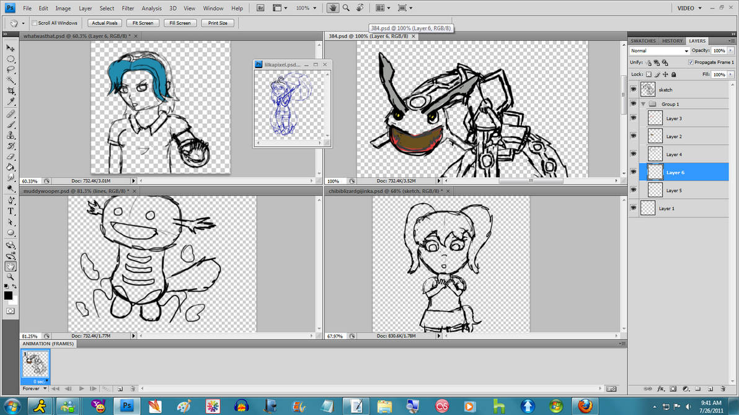Play the animation
This screenshot has height=415, width=739.
(x=82, y=388)
